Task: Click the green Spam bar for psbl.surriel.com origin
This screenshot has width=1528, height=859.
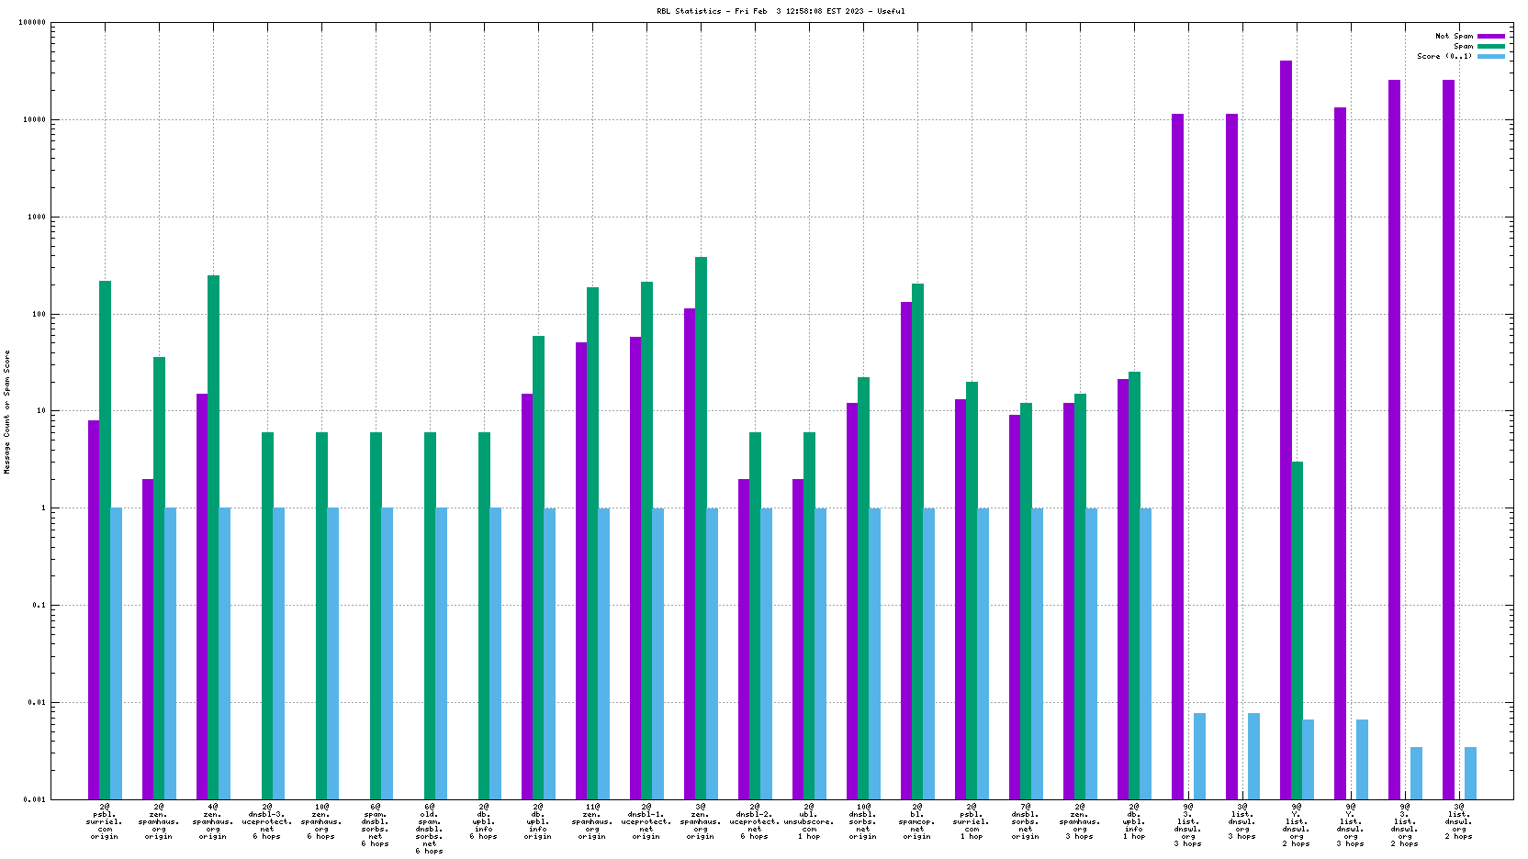Action: click(105, 540)
